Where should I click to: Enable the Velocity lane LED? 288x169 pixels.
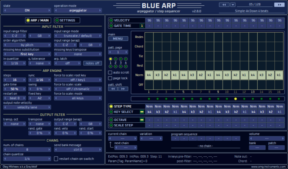click(111, 20)
